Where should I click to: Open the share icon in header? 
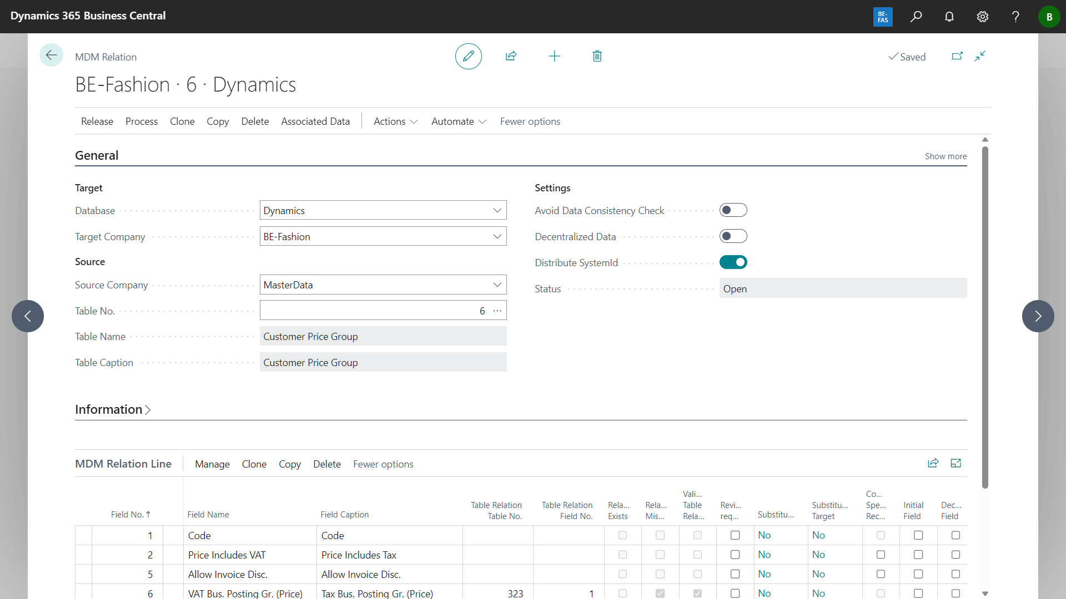[x=511, y=56]
